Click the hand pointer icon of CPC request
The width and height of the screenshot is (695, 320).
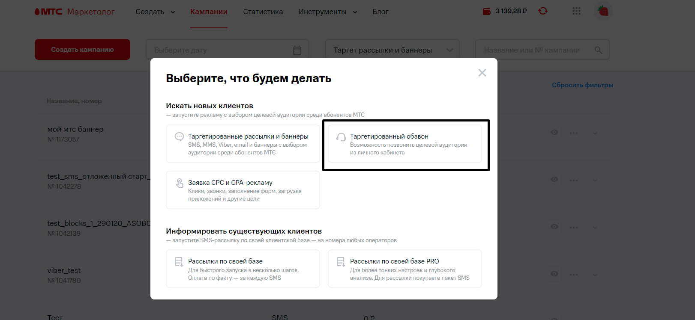click(179, 183)
